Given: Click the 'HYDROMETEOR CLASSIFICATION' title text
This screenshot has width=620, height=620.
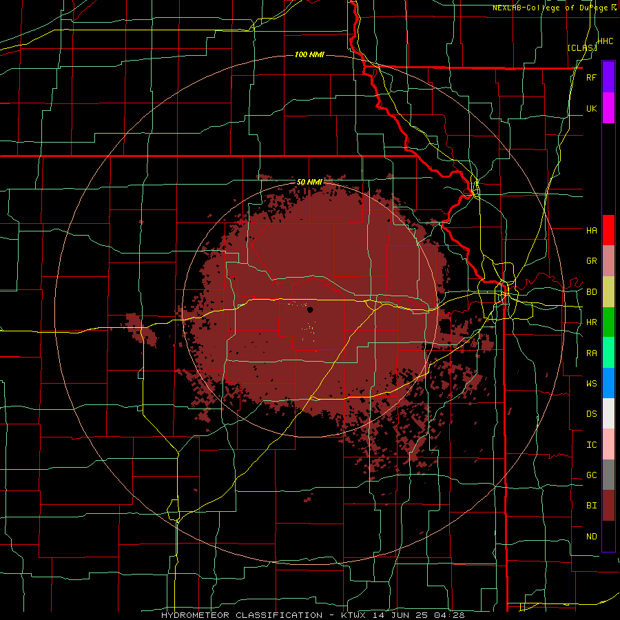Looking at the screenshot, I should tap(242, 615).
